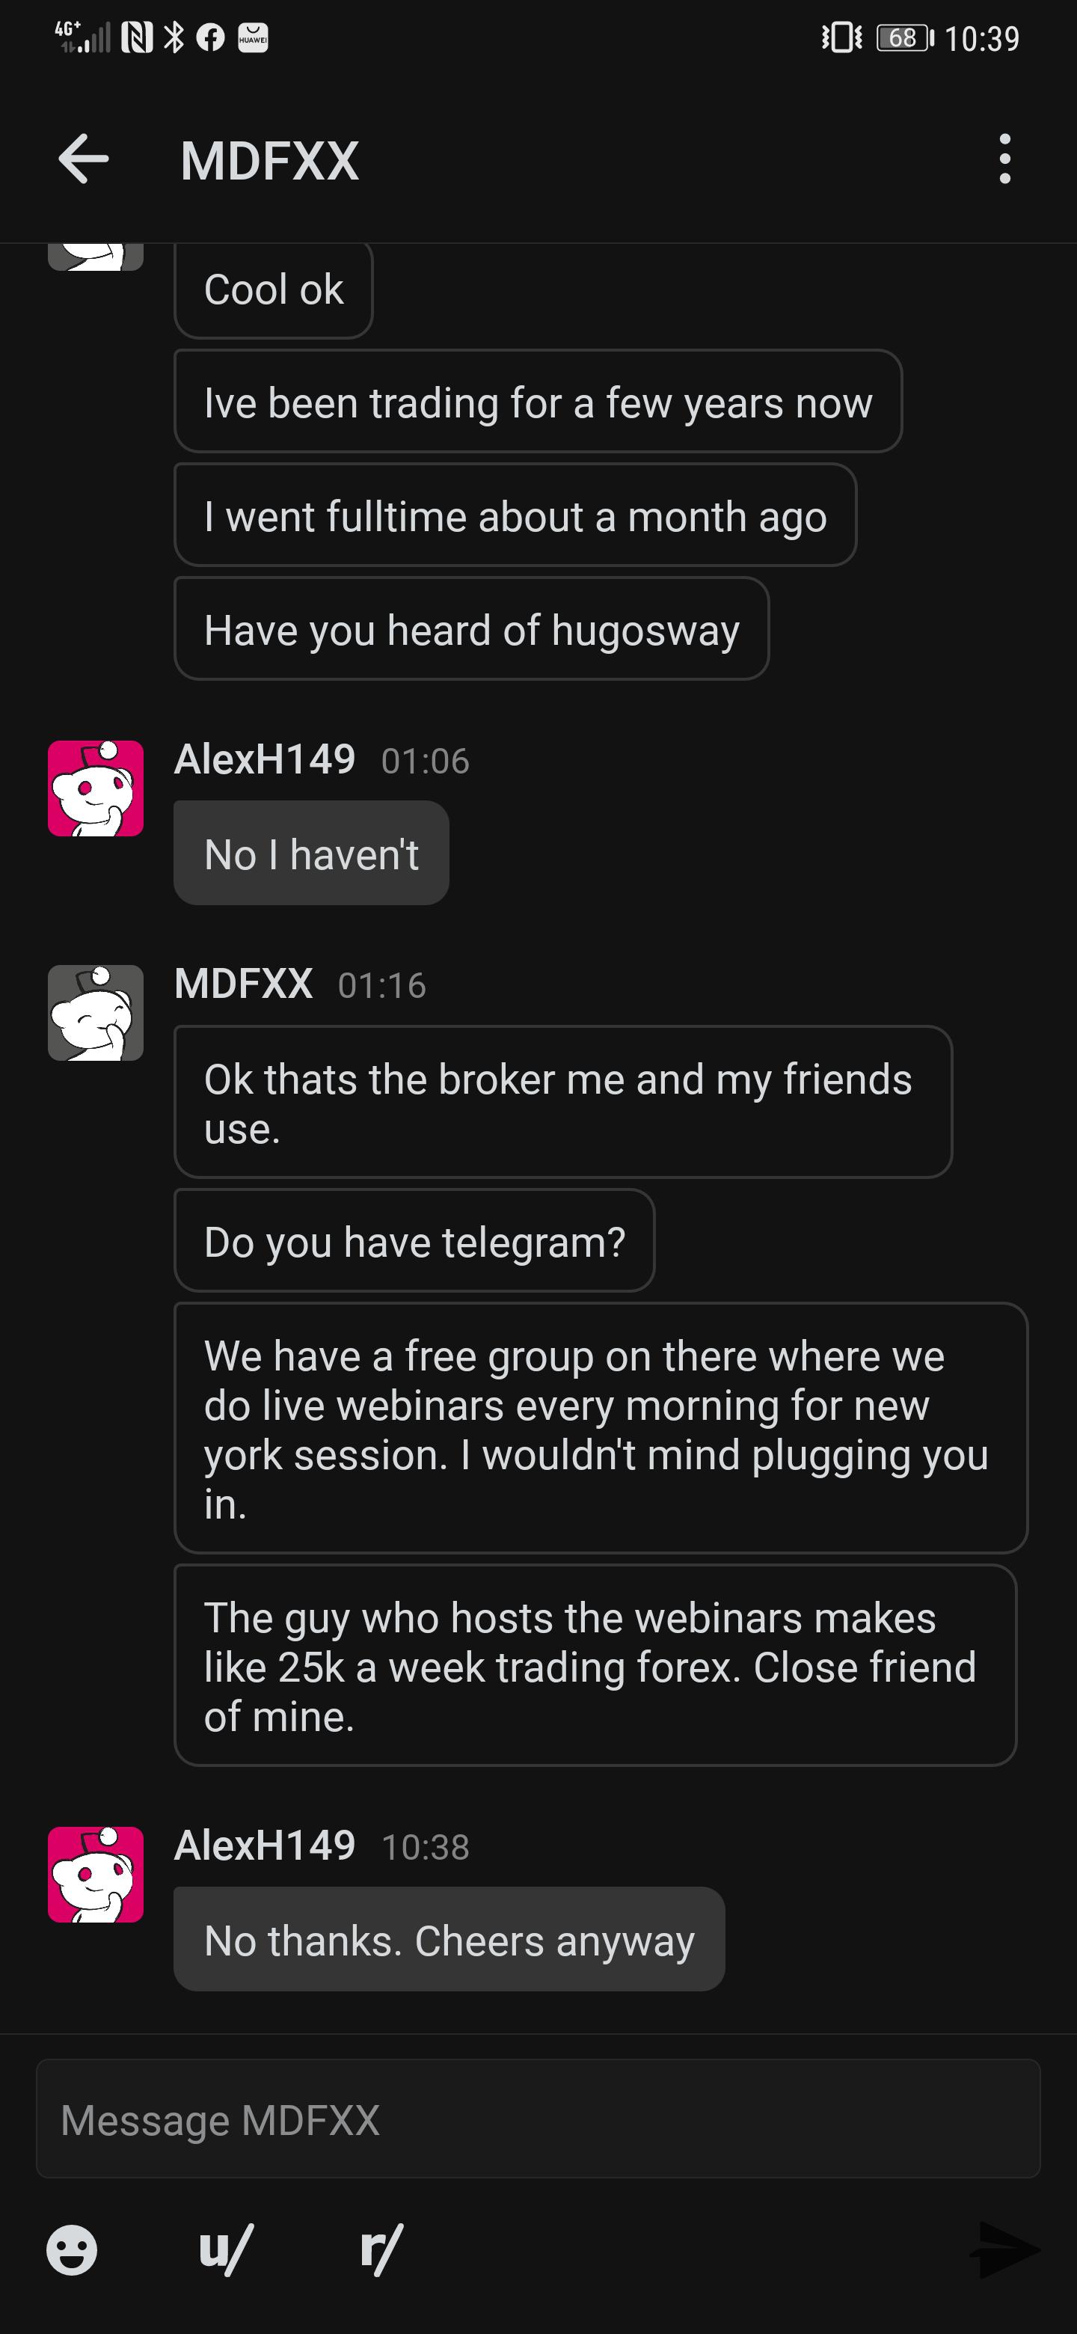Insert a subreddit mention with r/ icon
Viewport: 1077px width, 2334px height.
click(x=381, y=2249)
